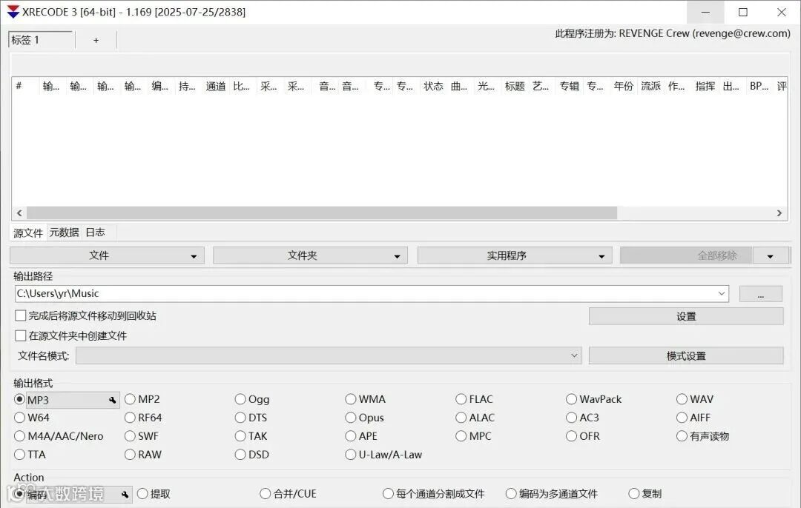Click the wrench icon beside 编码 action

pos(125,494)
